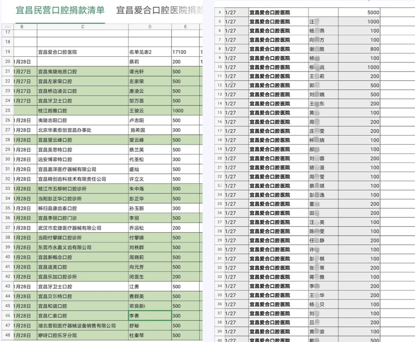The image size is (415, 342).
Task: Select the 北京华素愈创宜昌办事处 cell
Action: click(83, 130)
